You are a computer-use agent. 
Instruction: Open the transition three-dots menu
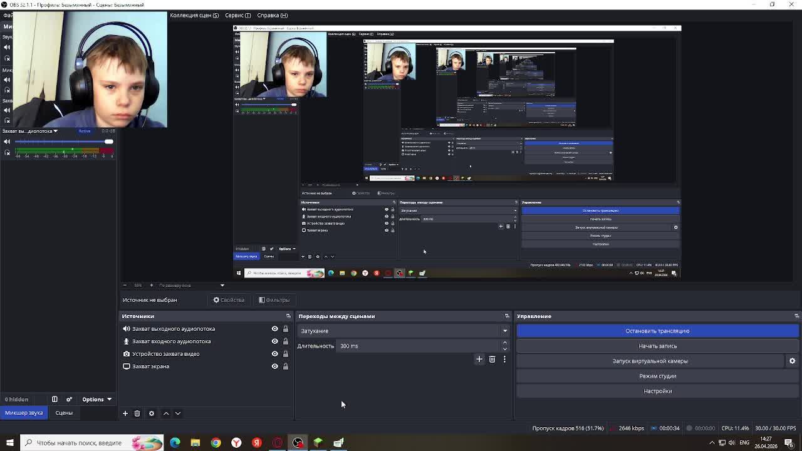point(504,360)
